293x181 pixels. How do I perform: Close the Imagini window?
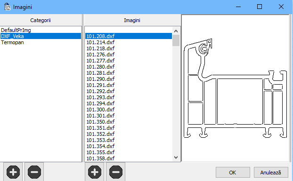click(281, 7)
